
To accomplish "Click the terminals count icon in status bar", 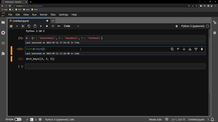I will pos(32,120).
